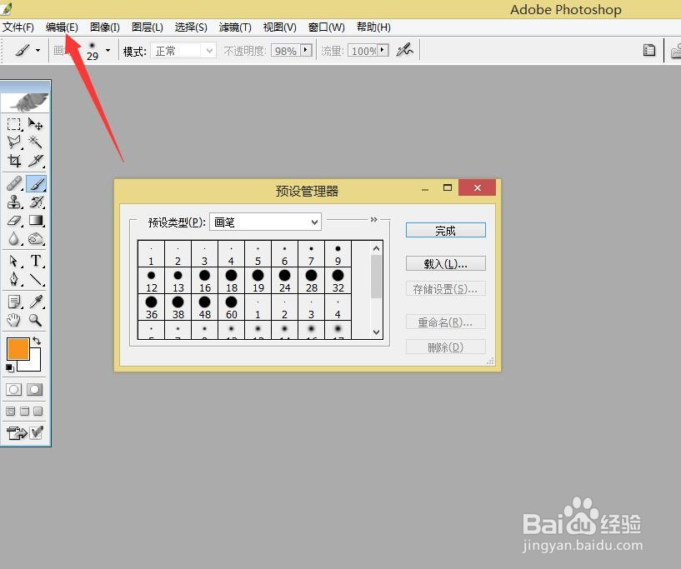Select the Magic Wand tool
The width and height of the screenshot is (681, 569).
click(x=36, y=142)
